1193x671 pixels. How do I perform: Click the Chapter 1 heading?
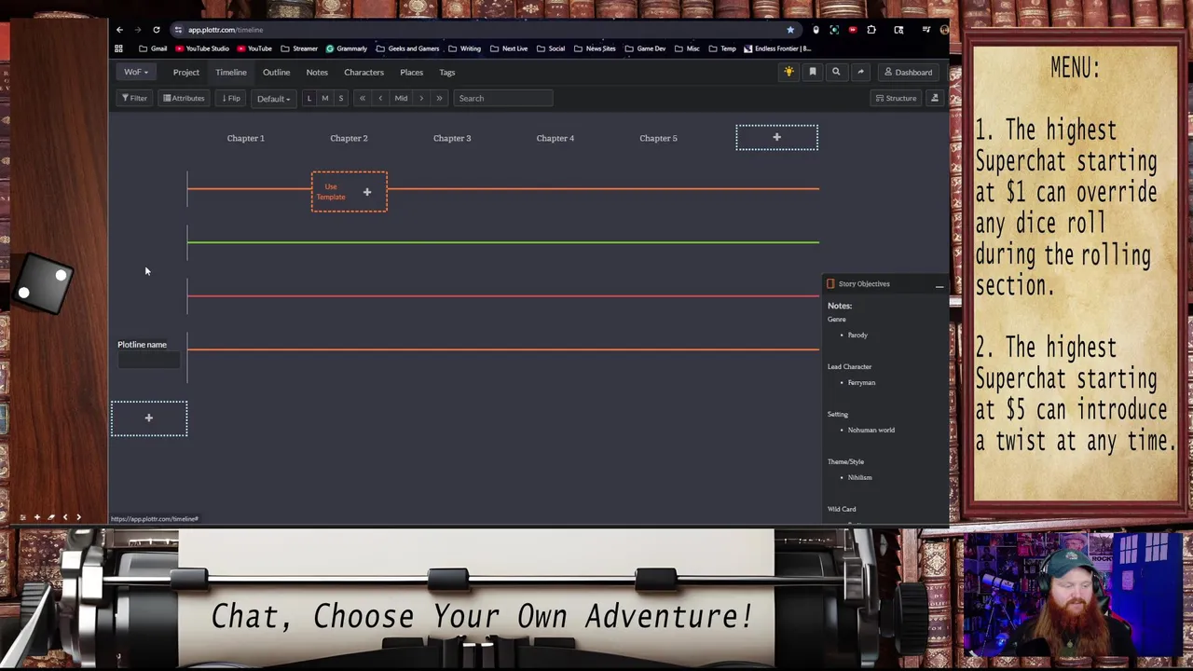(246, 138)
